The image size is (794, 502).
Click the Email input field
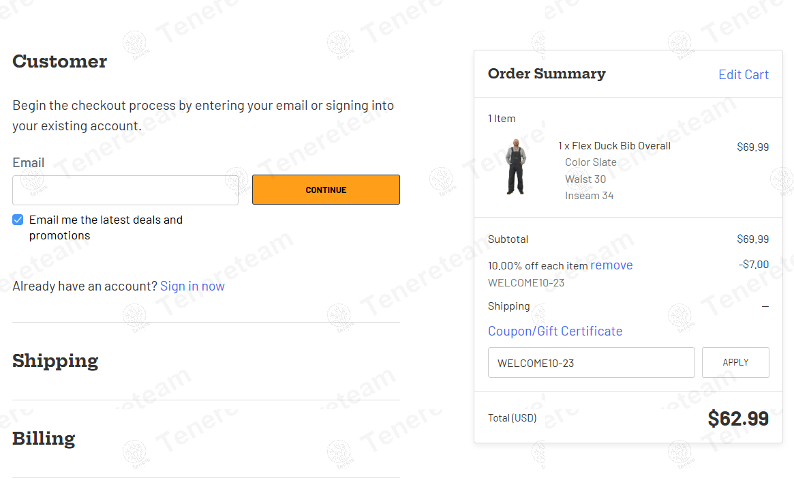(125, 190)
